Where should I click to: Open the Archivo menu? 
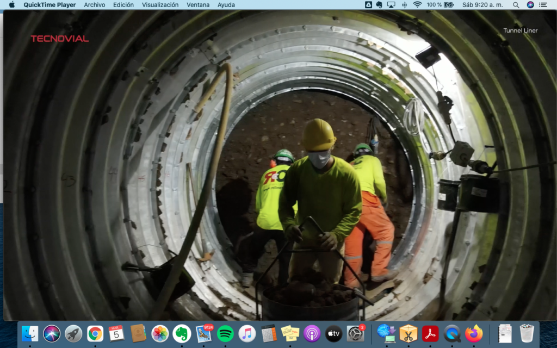pyautogui.click(x=95, y=4)
